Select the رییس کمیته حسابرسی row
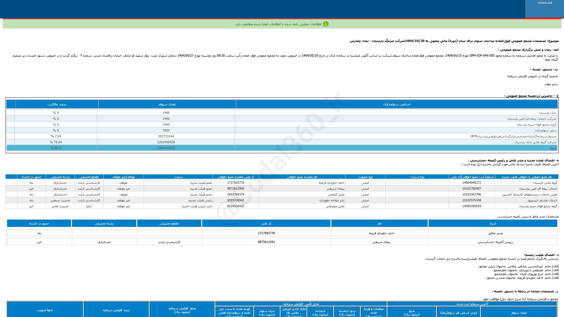This screenshot has width=564, height=317. coord(282,242)
